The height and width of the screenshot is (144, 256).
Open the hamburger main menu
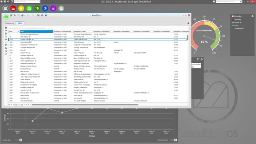5,8
